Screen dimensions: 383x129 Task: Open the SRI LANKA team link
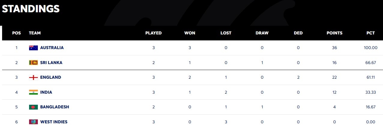pyautogui.click(x=51, y=63)
